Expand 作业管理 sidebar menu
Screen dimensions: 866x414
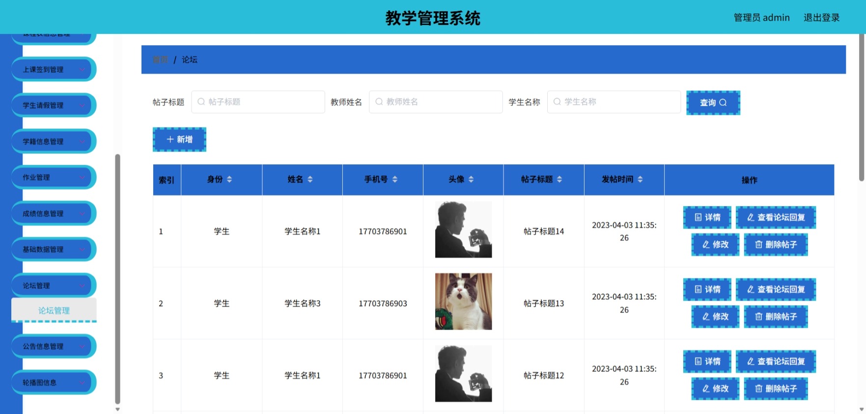click(x=54, y=178)
